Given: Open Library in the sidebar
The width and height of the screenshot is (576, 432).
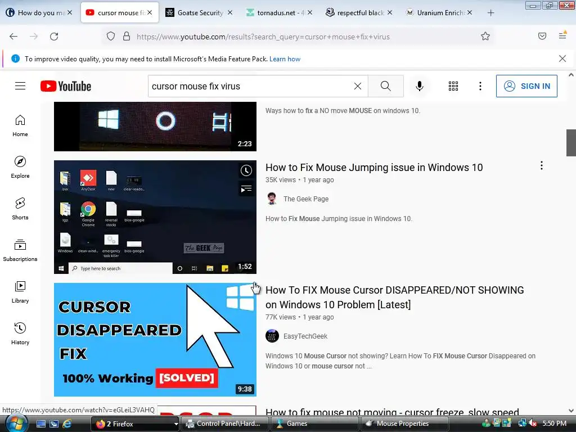Looking at the screenshot, I should [20, 292].
